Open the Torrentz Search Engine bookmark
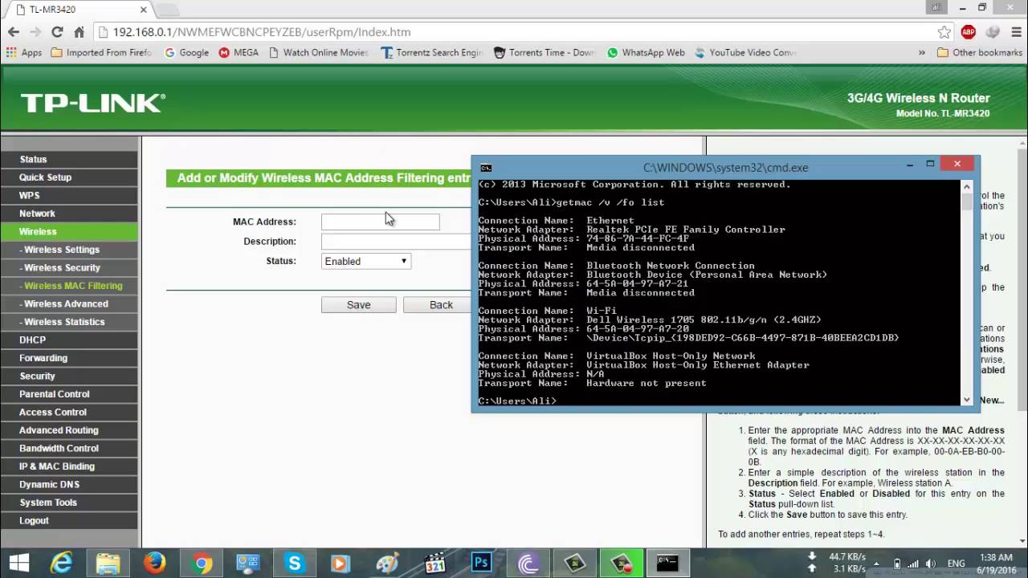Image resolution: width=1028 pixels, height=578 pixels. pyautogui.click(x=432, y=52)
